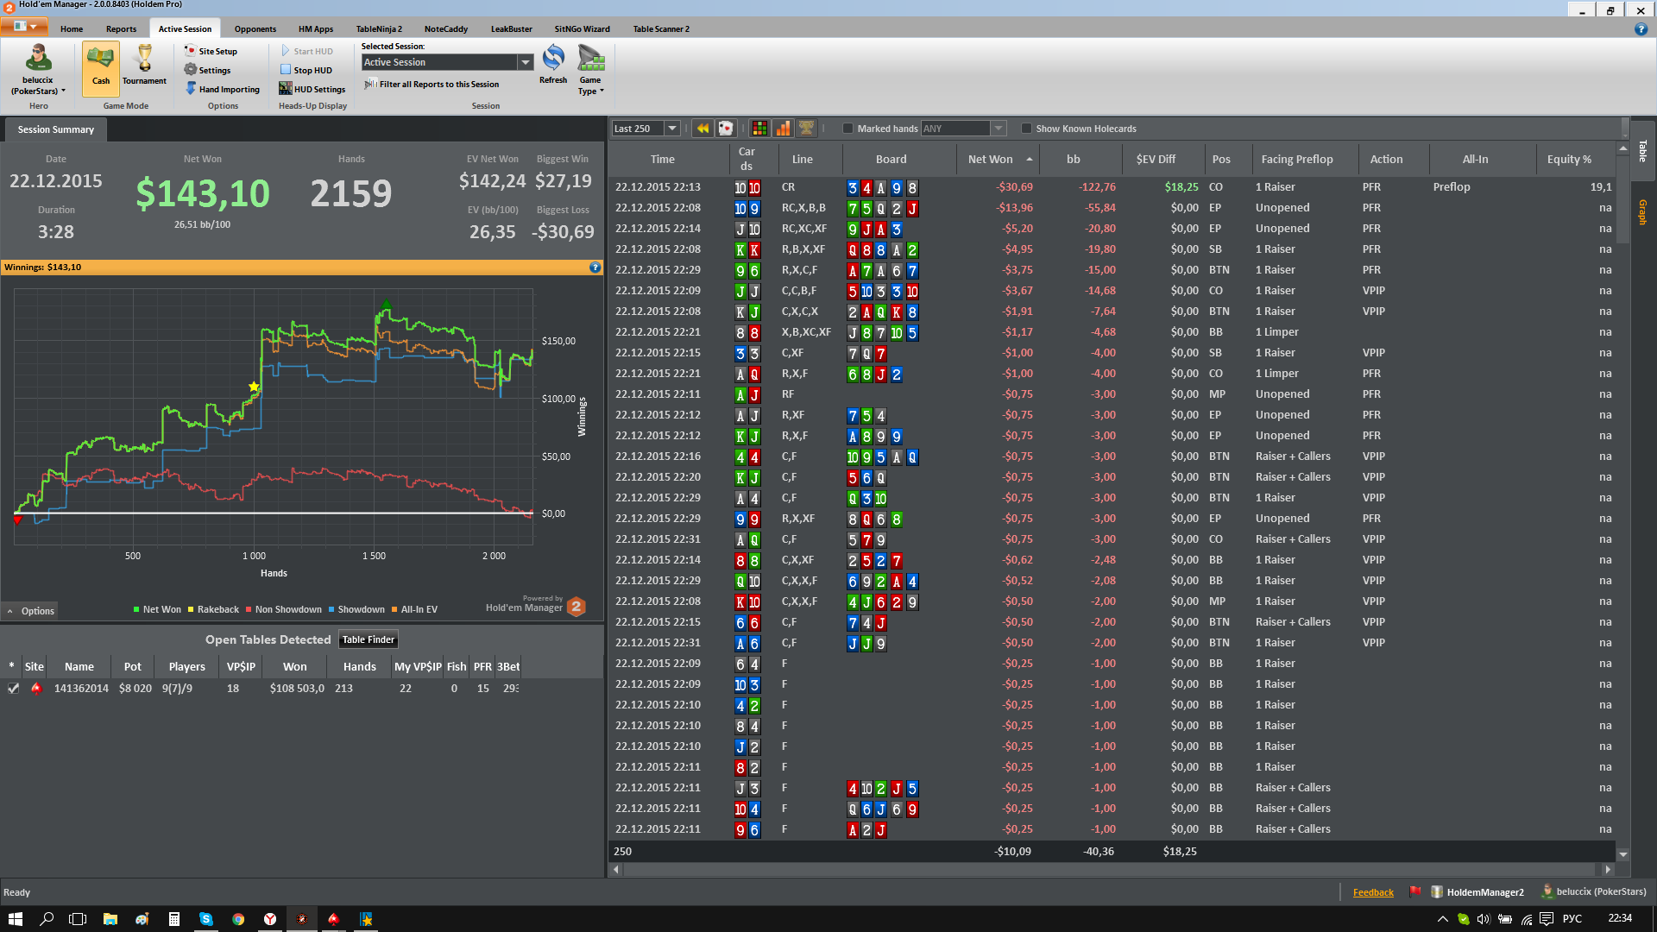Select the Session Summary tab
1657x932 pixels.
pyautogui.click(x=56, y=129)
